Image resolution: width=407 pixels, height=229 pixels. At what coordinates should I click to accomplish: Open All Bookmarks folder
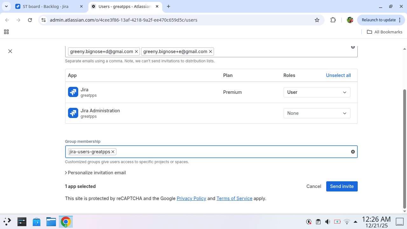coord(384,32)
